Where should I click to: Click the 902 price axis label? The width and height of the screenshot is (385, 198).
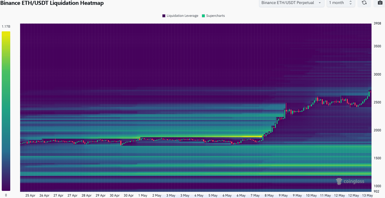pos(376,191)
